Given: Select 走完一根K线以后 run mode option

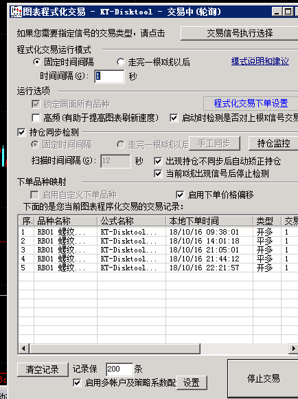Looking at the screenshot, I should (x=120, y=62).
